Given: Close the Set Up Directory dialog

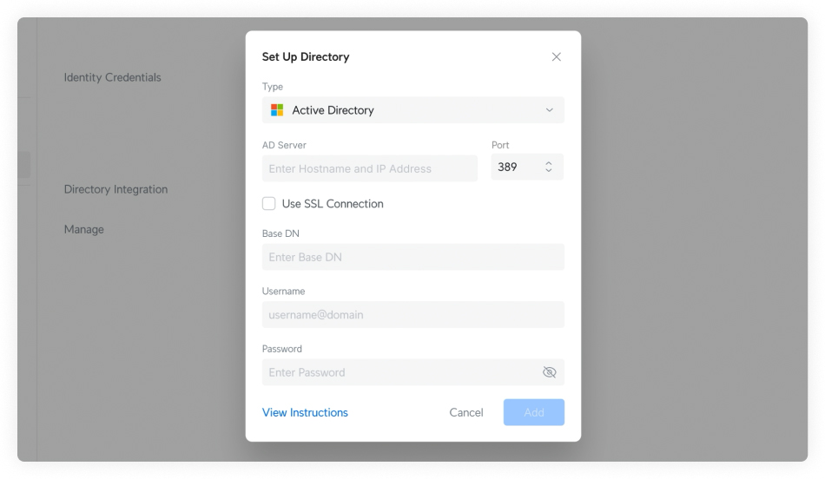Looking at the screenshot, I should coord(557,57).
